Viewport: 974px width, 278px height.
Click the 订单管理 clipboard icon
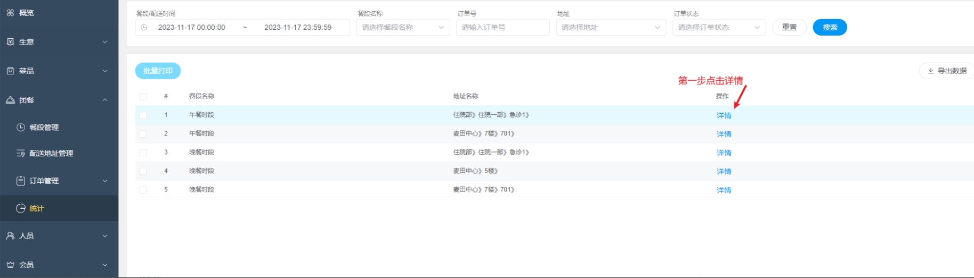point(21,181)
